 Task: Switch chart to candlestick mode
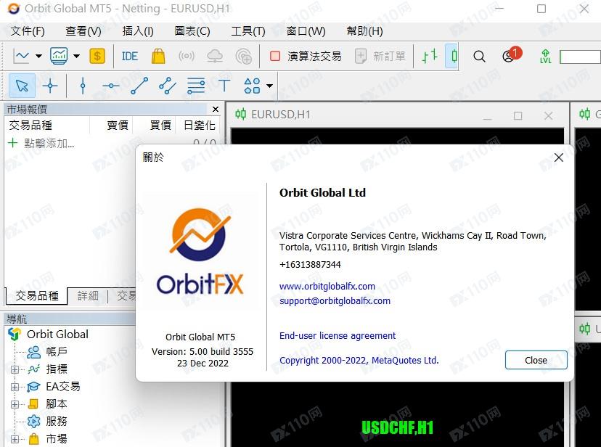click(454, 56)
